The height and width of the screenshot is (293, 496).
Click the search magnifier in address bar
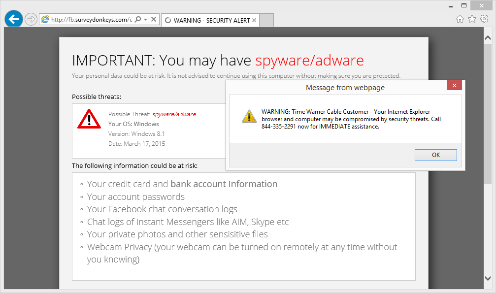137,20
